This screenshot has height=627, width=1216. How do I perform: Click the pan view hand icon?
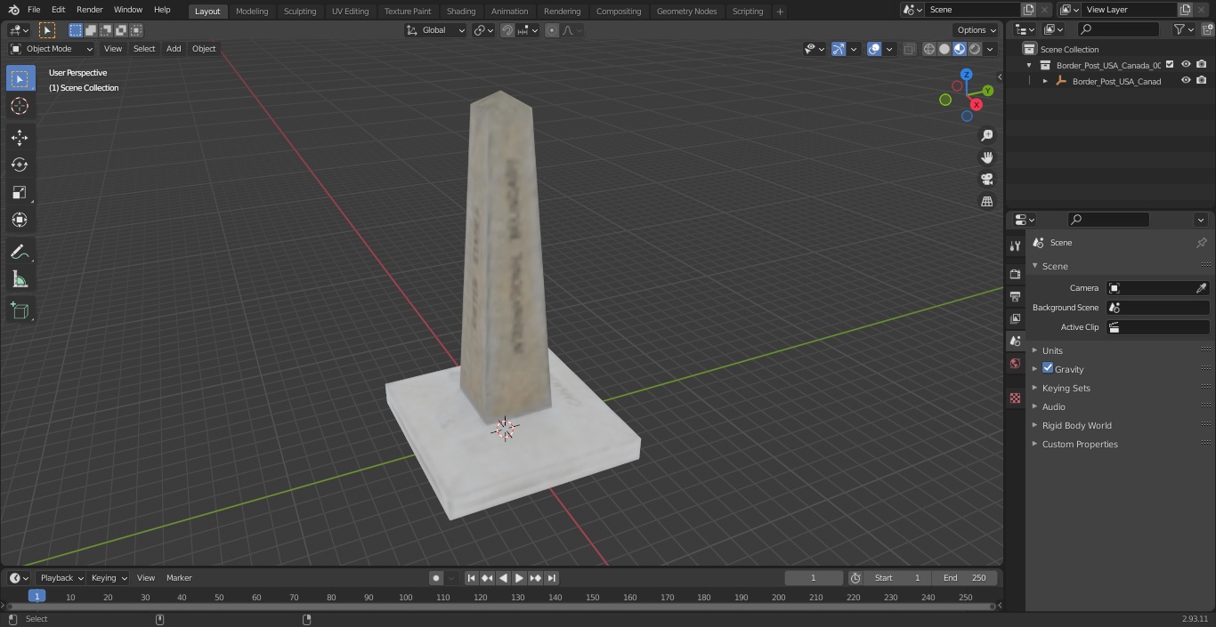[x=986, y=157]
